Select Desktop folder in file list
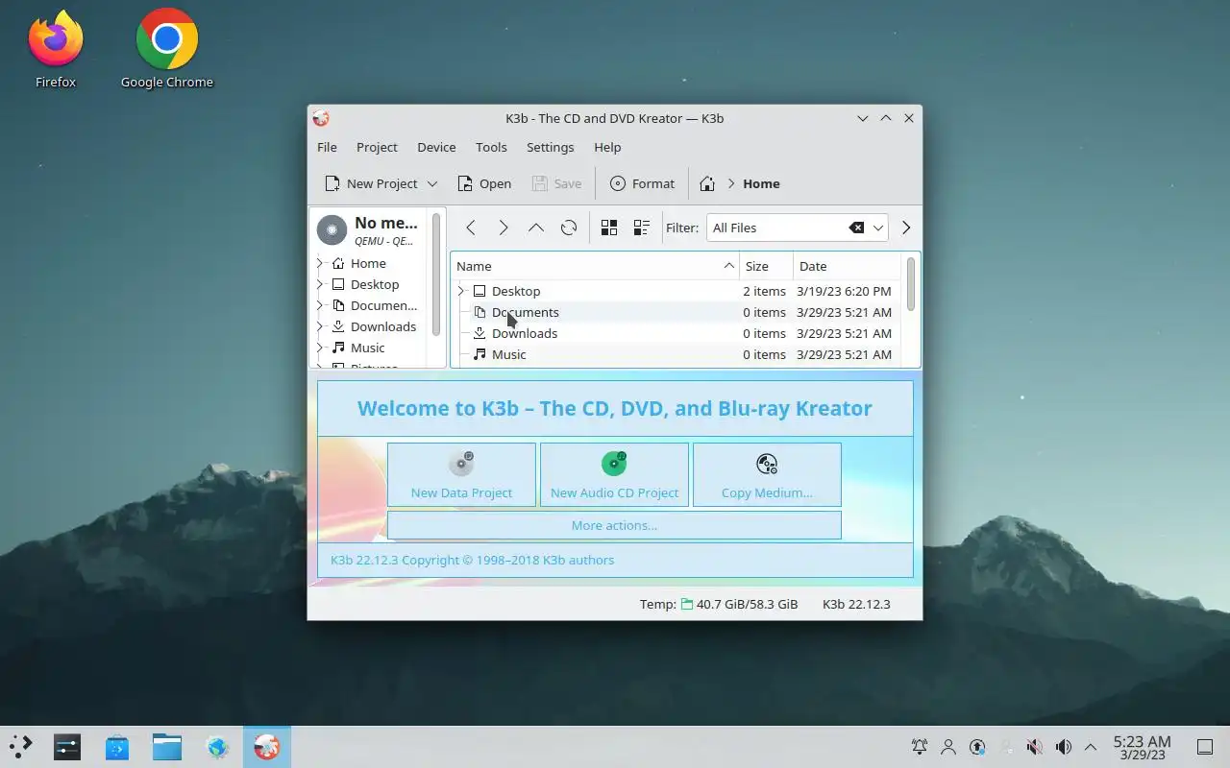 point(516,291)
